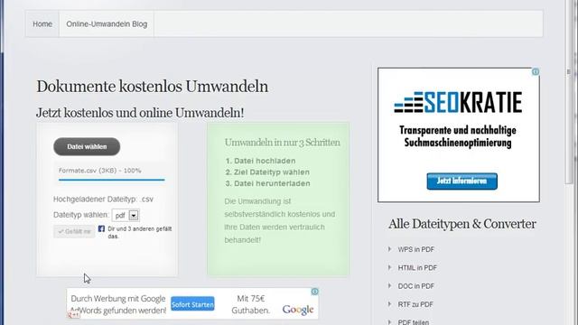Click the 'Dokumente kostenlos Umwandeln' heading
Viewport: 578px width, 325px height.
coord(153,87)
